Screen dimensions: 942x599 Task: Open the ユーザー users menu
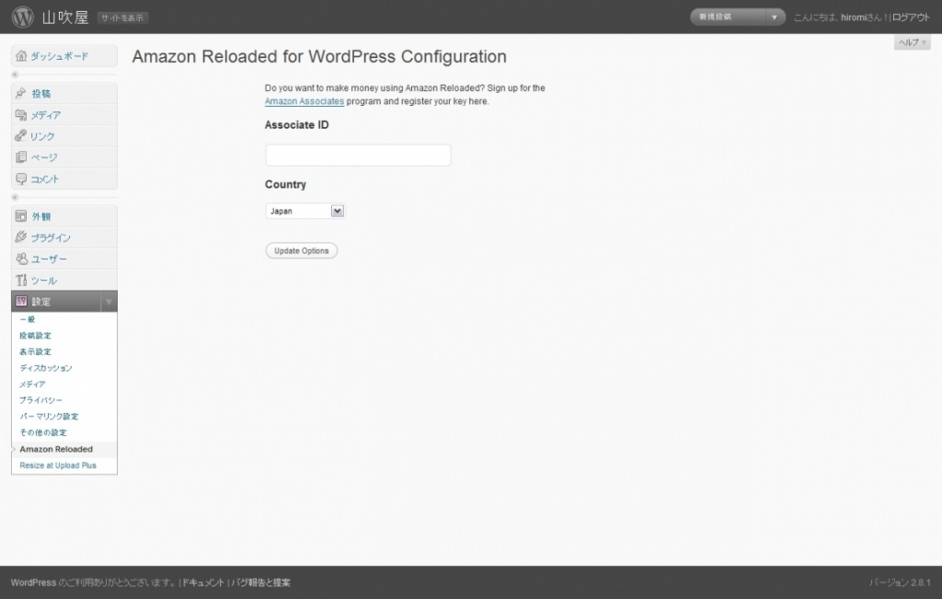point(49,259)
